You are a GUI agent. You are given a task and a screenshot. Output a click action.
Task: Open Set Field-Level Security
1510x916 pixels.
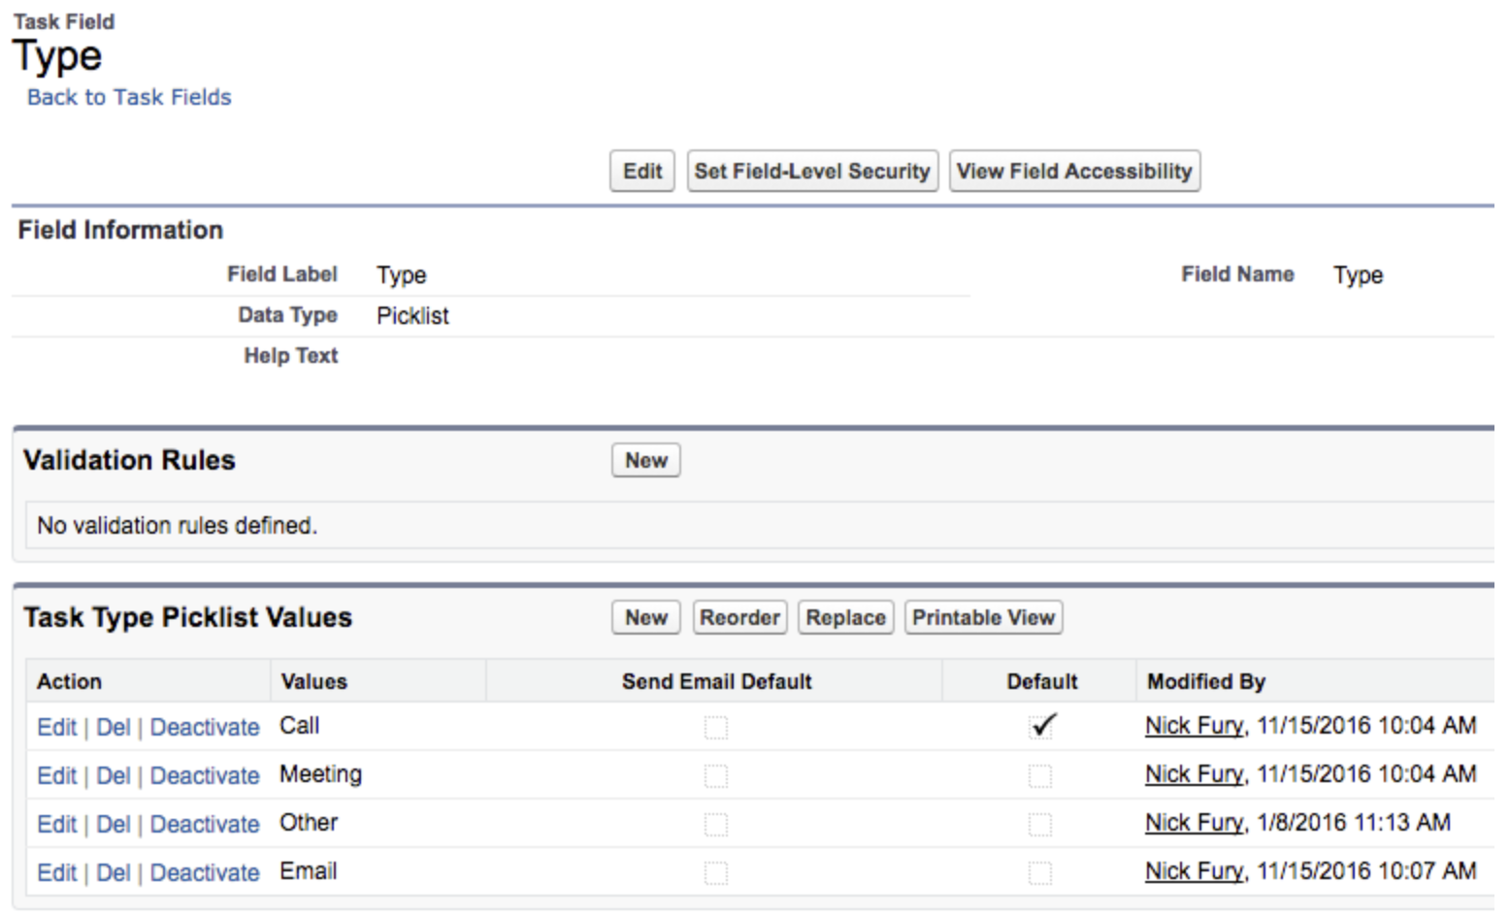click(812, 171)
